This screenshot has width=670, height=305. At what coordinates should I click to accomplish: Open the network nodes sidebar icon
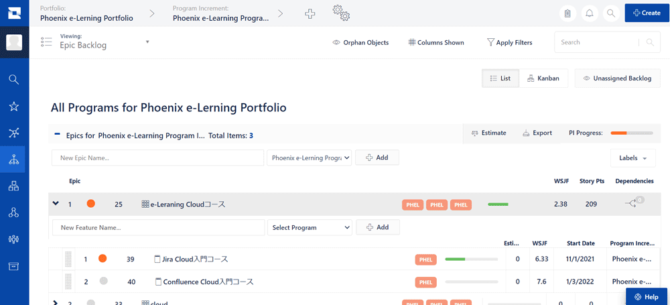tap(14, 133)
